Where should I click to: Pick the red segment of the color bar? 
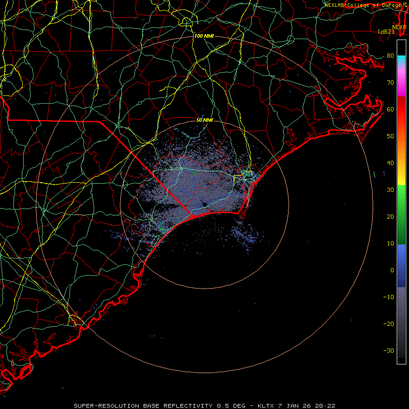click(401, 110)
